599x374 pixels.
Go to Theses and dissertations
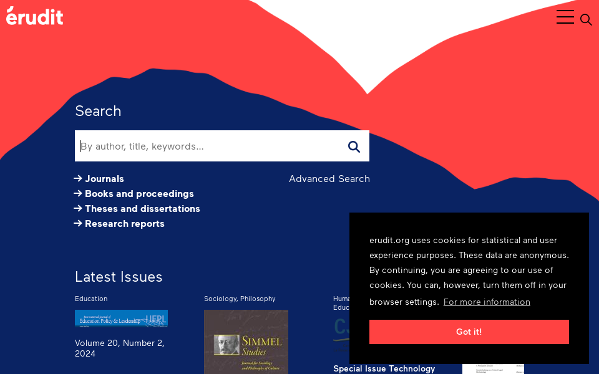click(142, 209)
